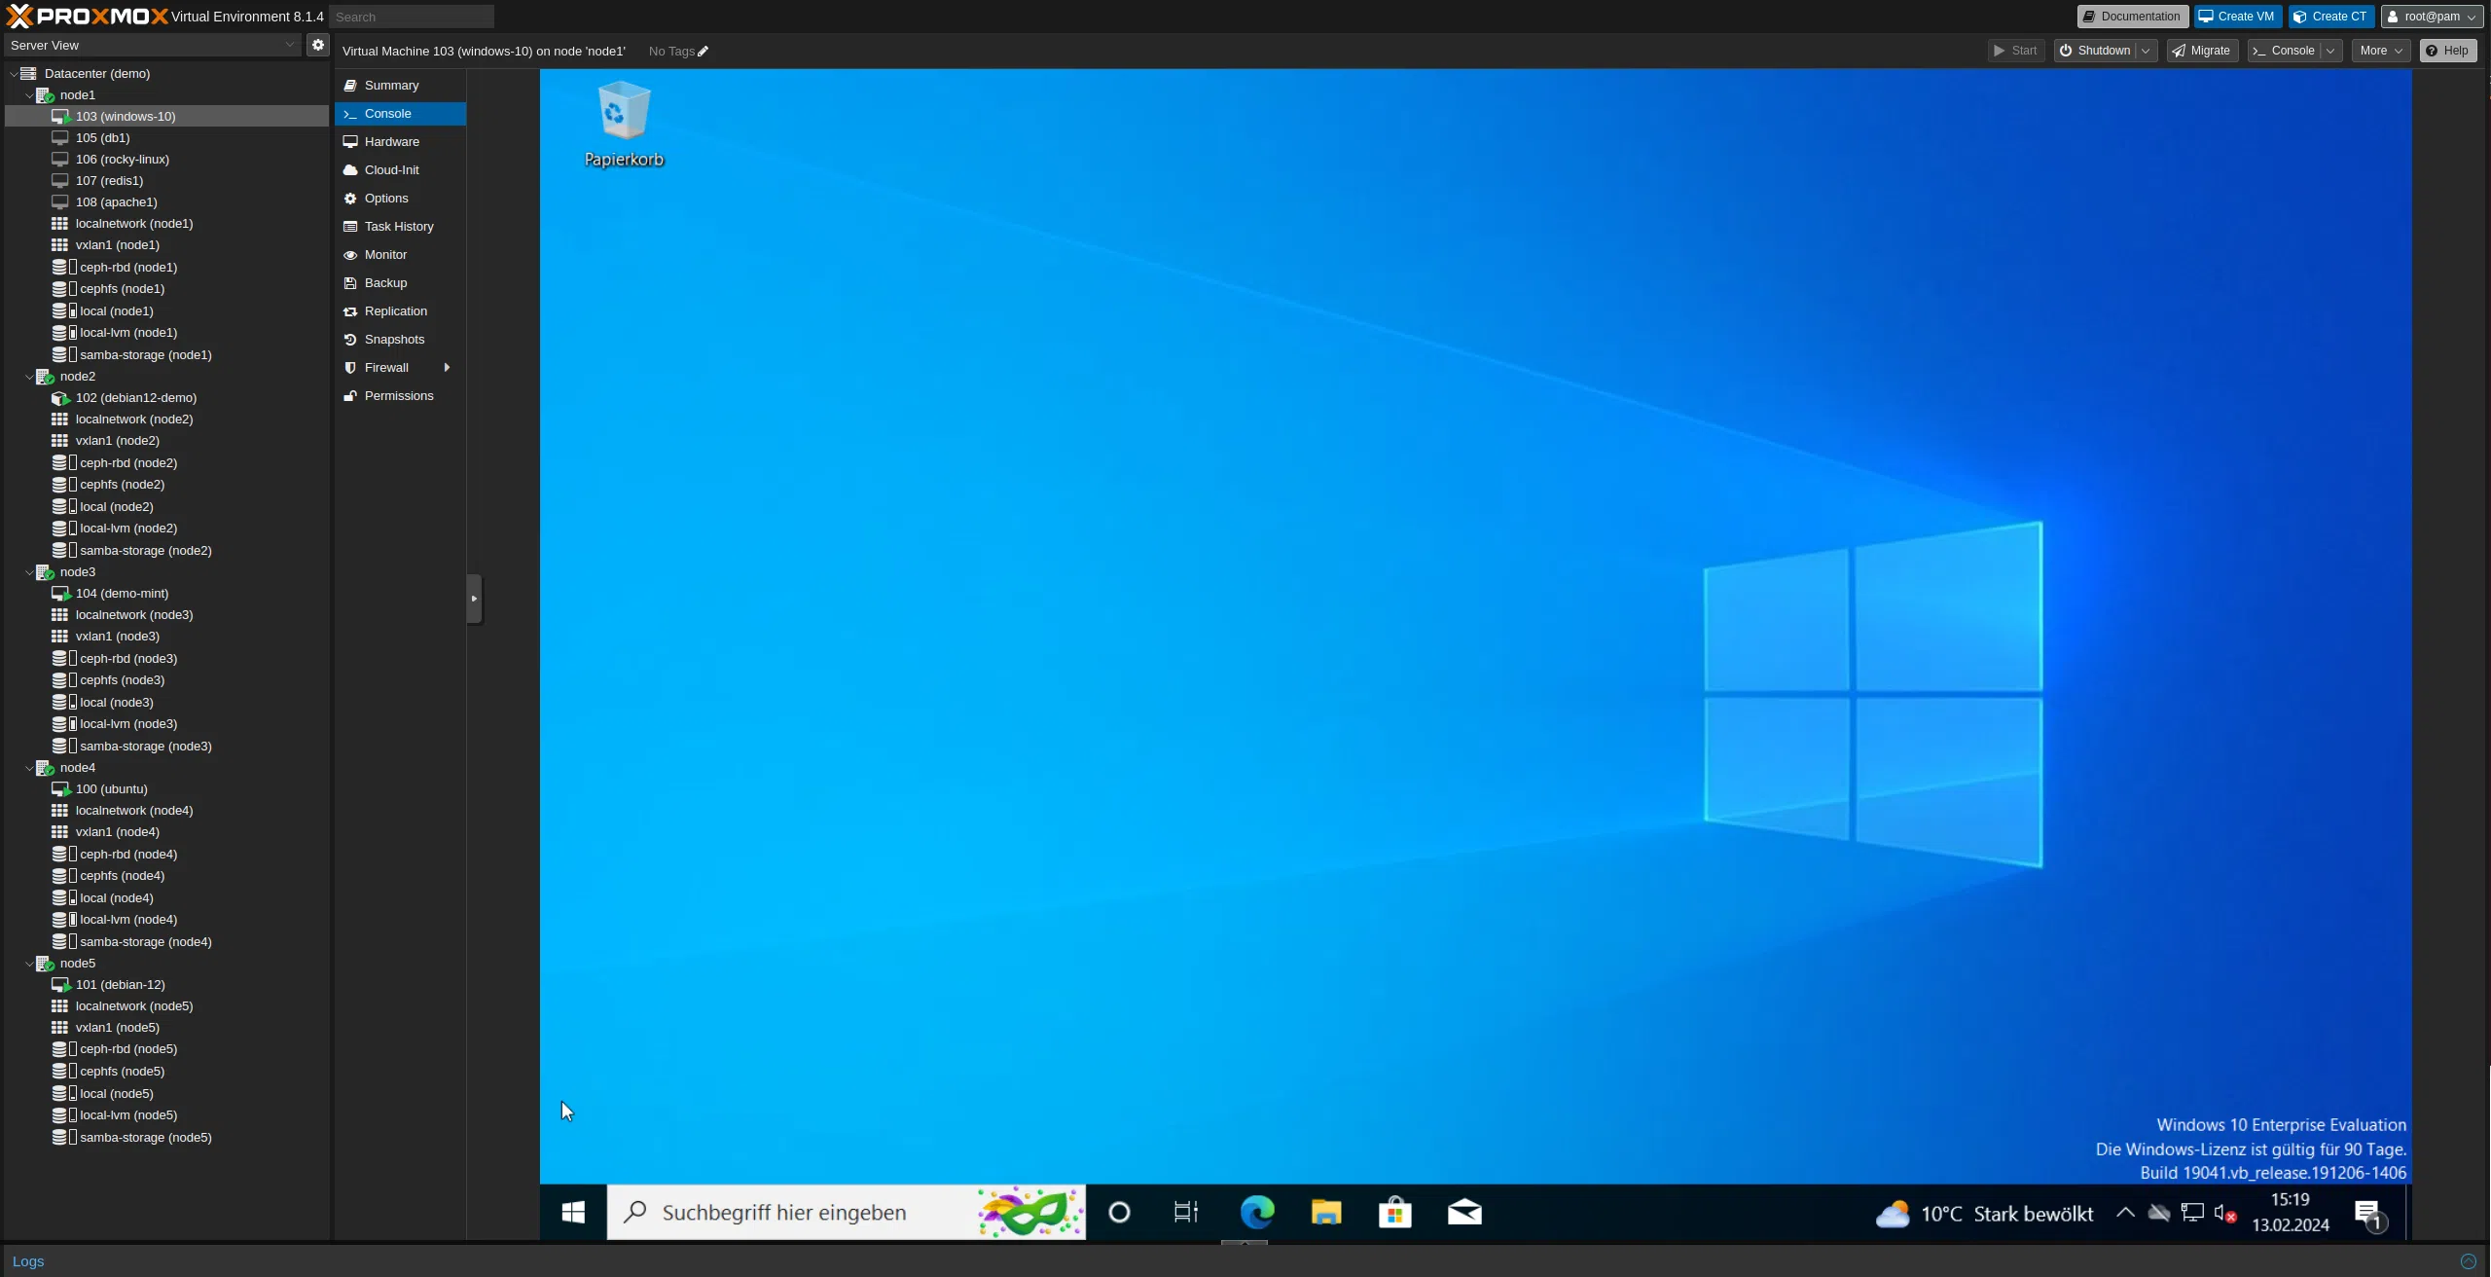
Task: Open the Snapshots tab
Action: pos(394,339)
